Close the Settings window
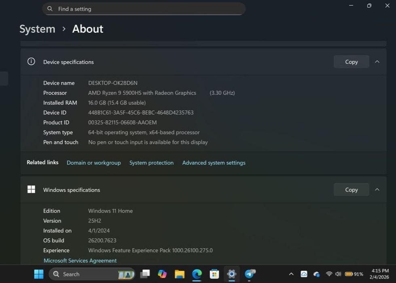Viewport: 396px width, 283px height. point(388,5)
